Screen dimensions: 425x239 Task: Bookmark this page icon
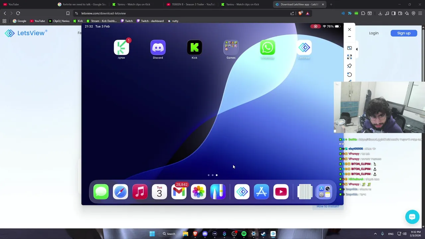68,13
